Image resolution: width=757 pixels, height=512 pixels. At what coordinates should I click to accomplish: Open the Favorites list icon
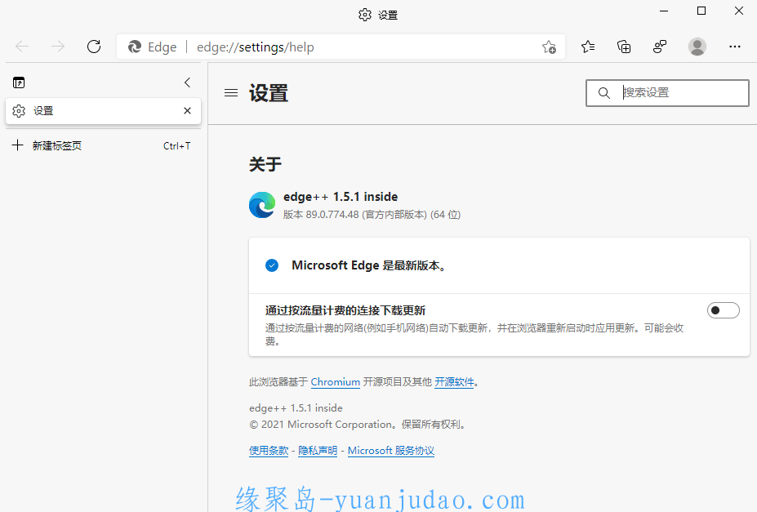(588, 47)
